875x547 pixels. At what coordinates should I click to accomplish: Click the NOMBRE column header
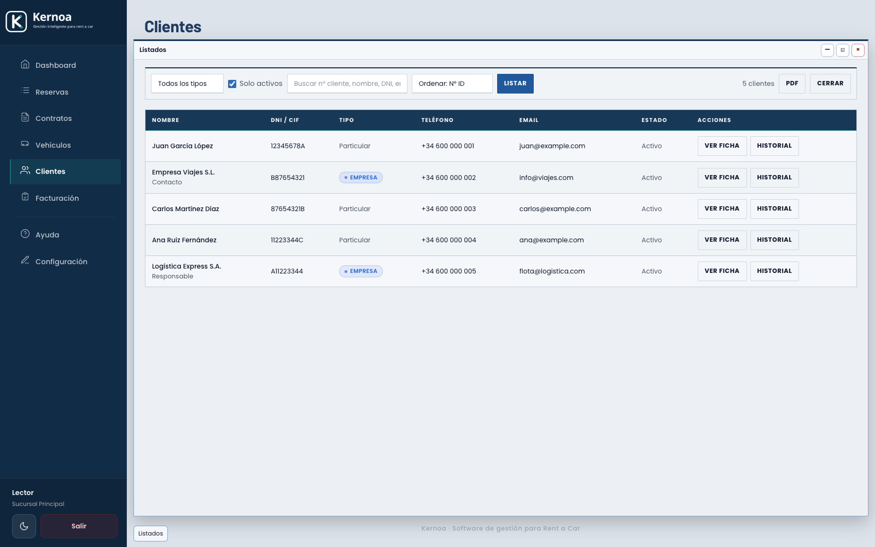click(166, 120)
